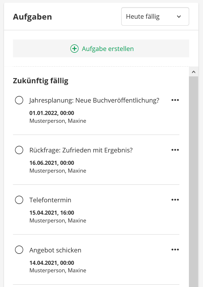Viewport: 203px width, 287px height.
Task: Open the 'Angebot schicken' task title
Action: (55, 250)
